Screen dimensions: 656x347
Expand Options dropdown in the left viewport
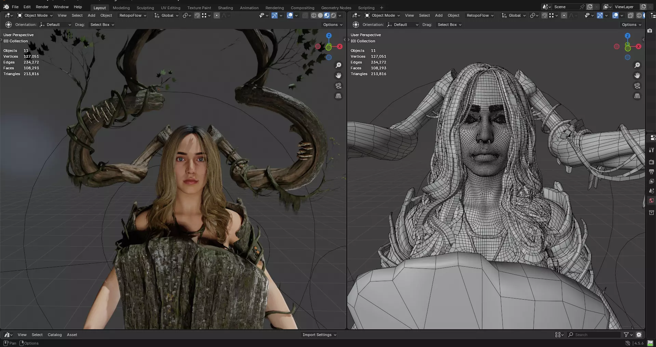click(333, 25)
